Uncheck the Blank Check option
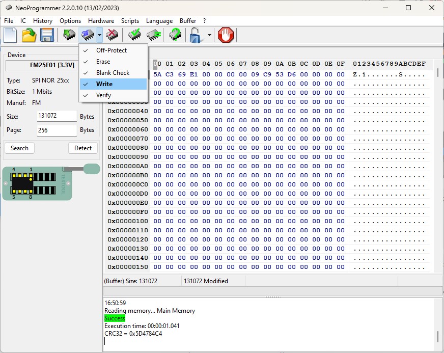Image resolution: width=444 pixels, height=353 pixels. (x=113, y=73)
